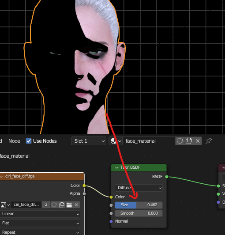
Task: Click the image texture Color output socket
Action: [84, 186]
